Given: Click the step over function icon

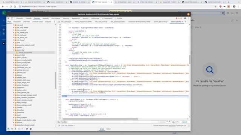Looking at the screenshot, I should click(12, 129).
